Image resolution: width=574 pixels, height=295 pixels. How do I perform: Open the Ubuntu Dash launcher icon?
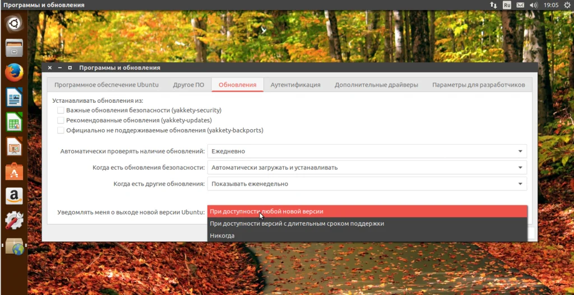[14, 23]
